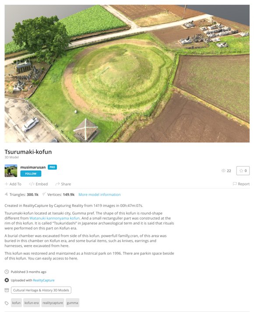
Task: Click the Add To plus icon
Action: point(7,184)
